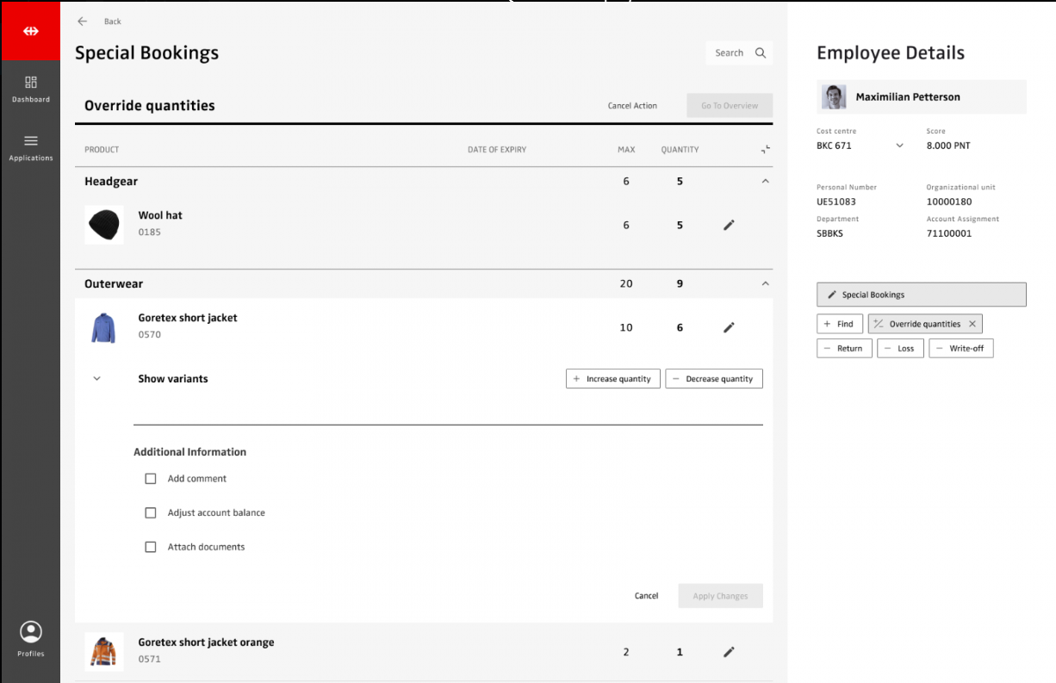Collapse the Outerwear category
The height and width of the screenshot is (683, 1056).
(765, 284)
